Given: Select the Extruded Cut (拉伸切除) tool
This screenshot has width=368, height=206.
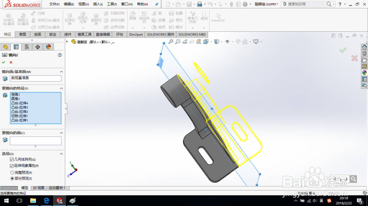Looking at the screenshot, I should point(70,19).
